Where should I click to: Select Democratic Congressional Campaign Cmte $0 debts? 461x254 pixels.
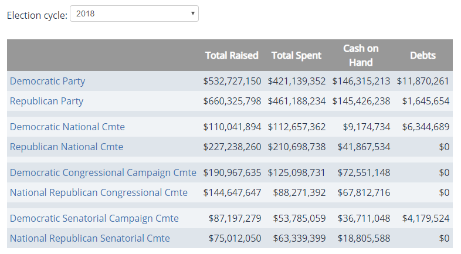444,173
